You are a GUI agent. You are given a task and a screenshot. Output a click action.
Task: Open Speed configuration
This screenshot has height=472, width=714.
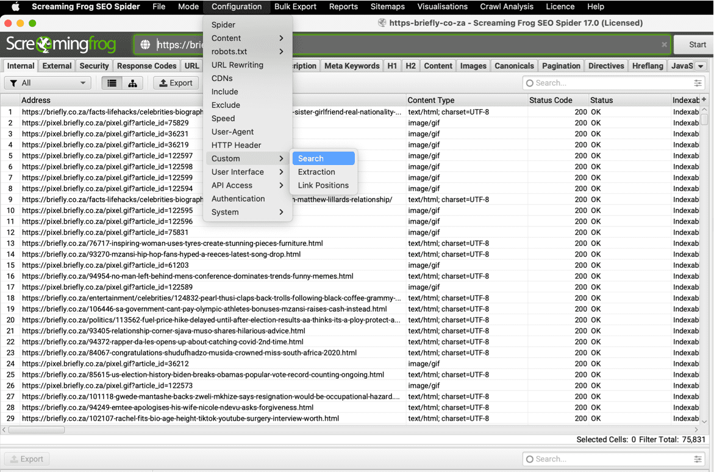[x=248, y=118]
